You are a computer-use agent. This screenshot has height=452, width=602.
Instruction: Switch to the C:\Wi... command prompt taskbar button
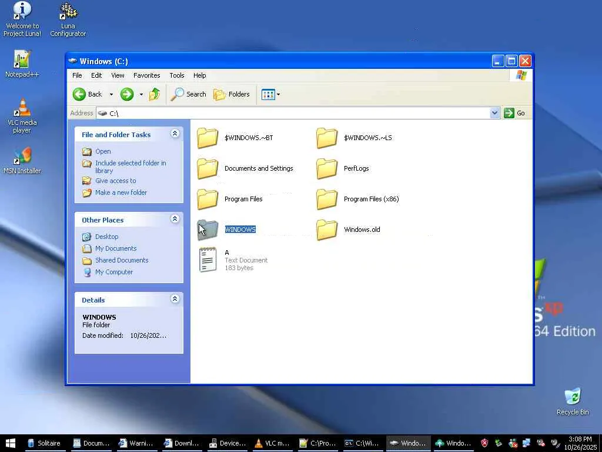pos(362,443)
